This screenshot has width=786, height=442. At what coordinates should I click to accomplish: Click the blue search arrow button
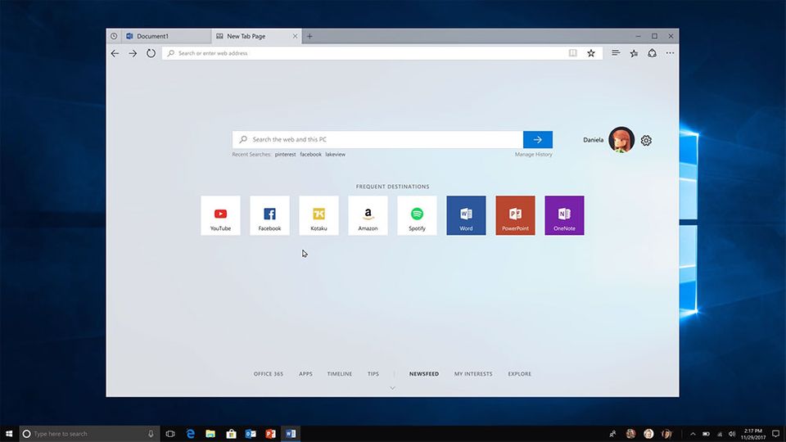pos(538,140)
